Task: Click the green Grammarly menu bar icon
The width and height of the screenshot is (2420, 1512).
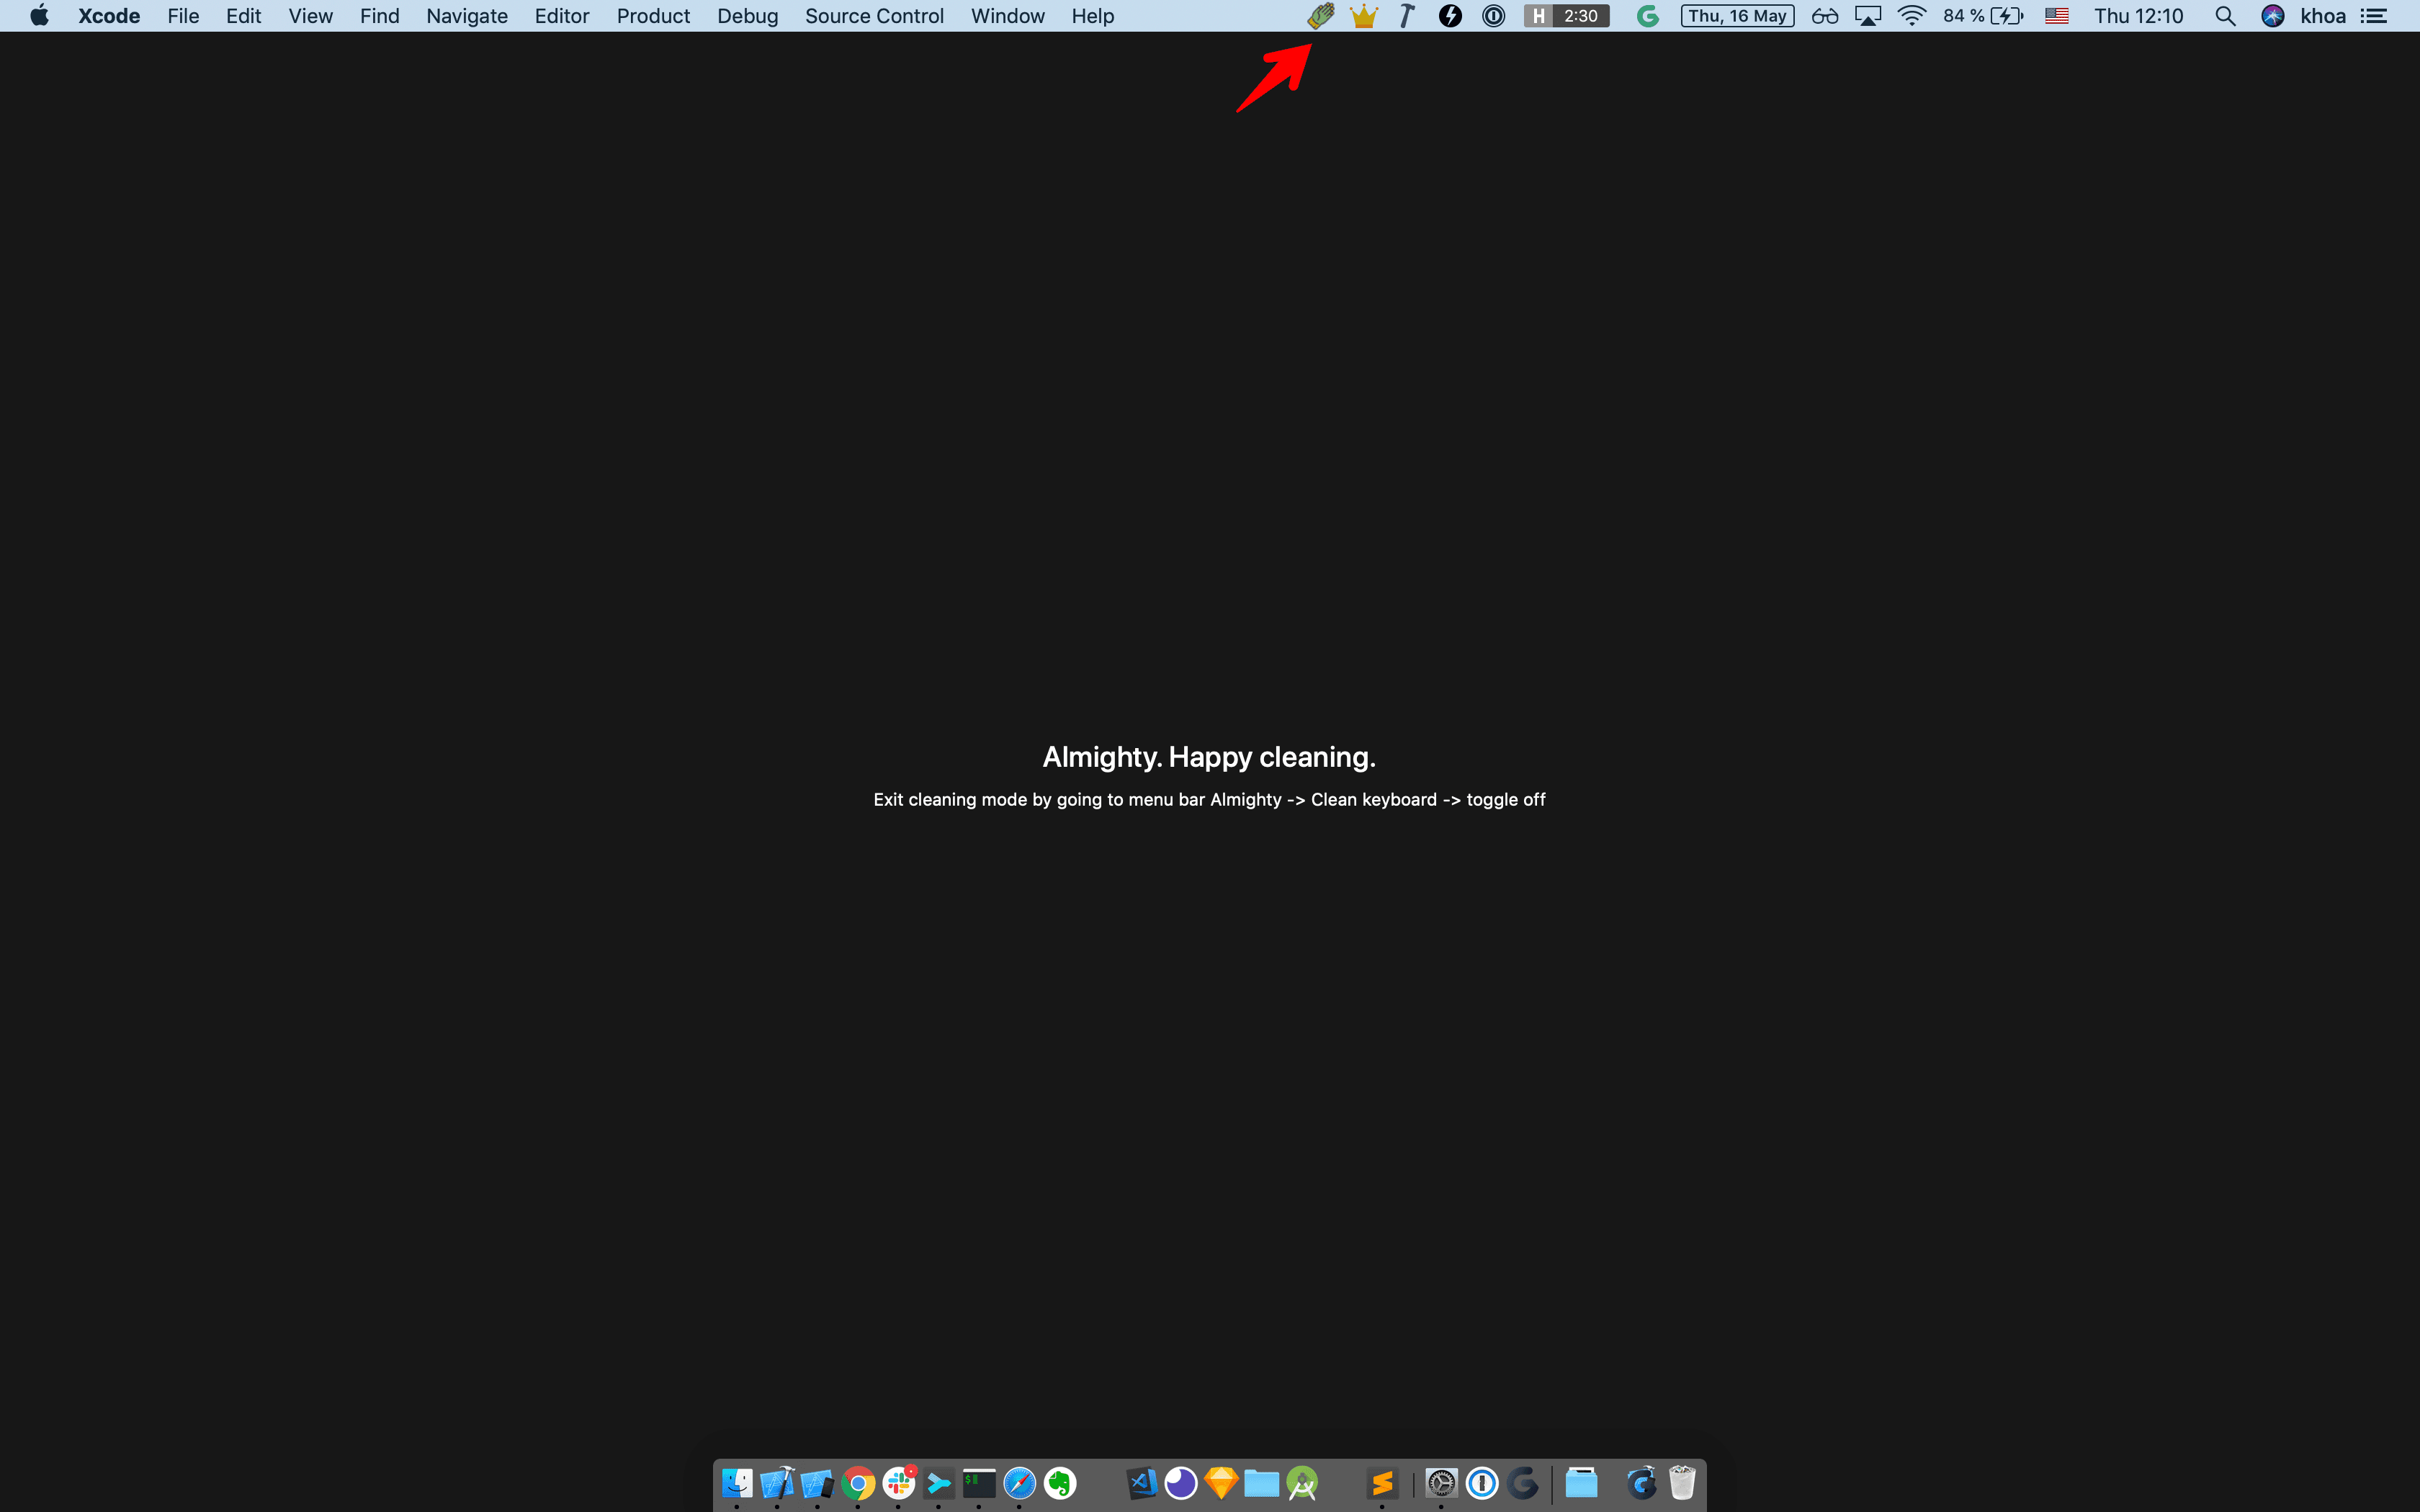Action: pos(1647,16)
